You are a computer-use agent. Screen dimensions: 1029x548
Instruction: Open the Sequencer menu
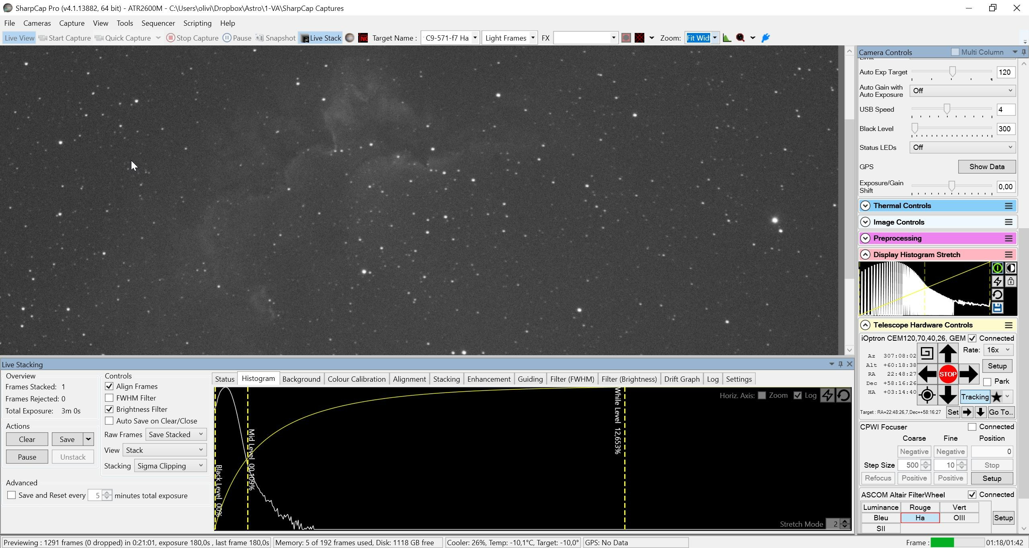(158, 23)
